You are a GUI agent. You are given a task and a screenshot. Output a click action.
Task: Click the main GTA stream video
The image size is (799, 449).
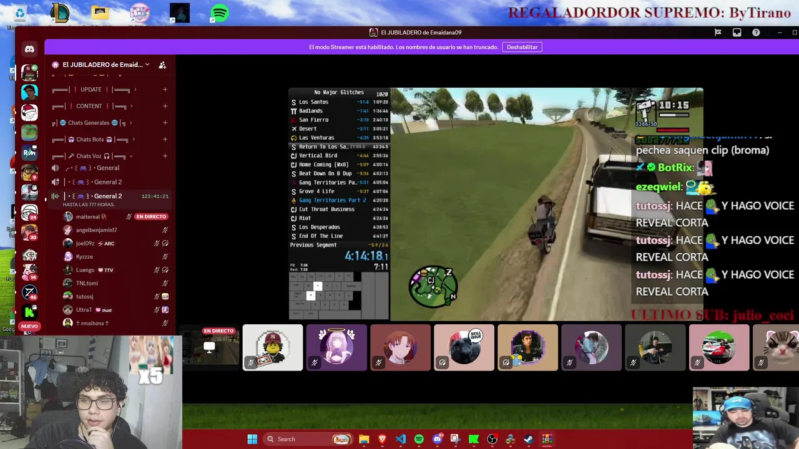pos(496,204)
